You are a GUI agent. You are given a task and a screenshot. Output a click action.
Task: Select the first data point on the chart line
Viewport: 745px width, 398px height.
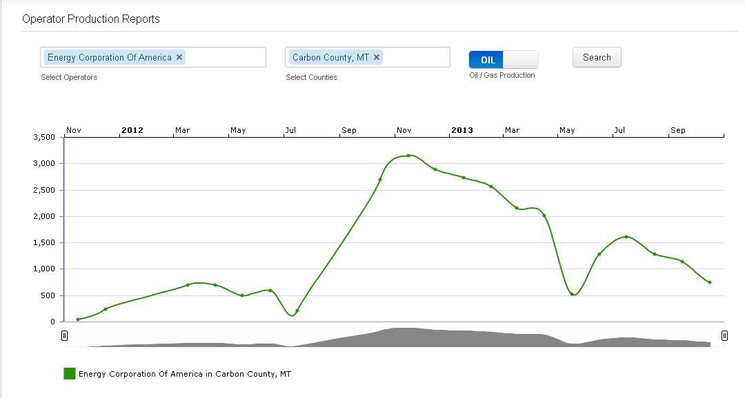(78, 320)
